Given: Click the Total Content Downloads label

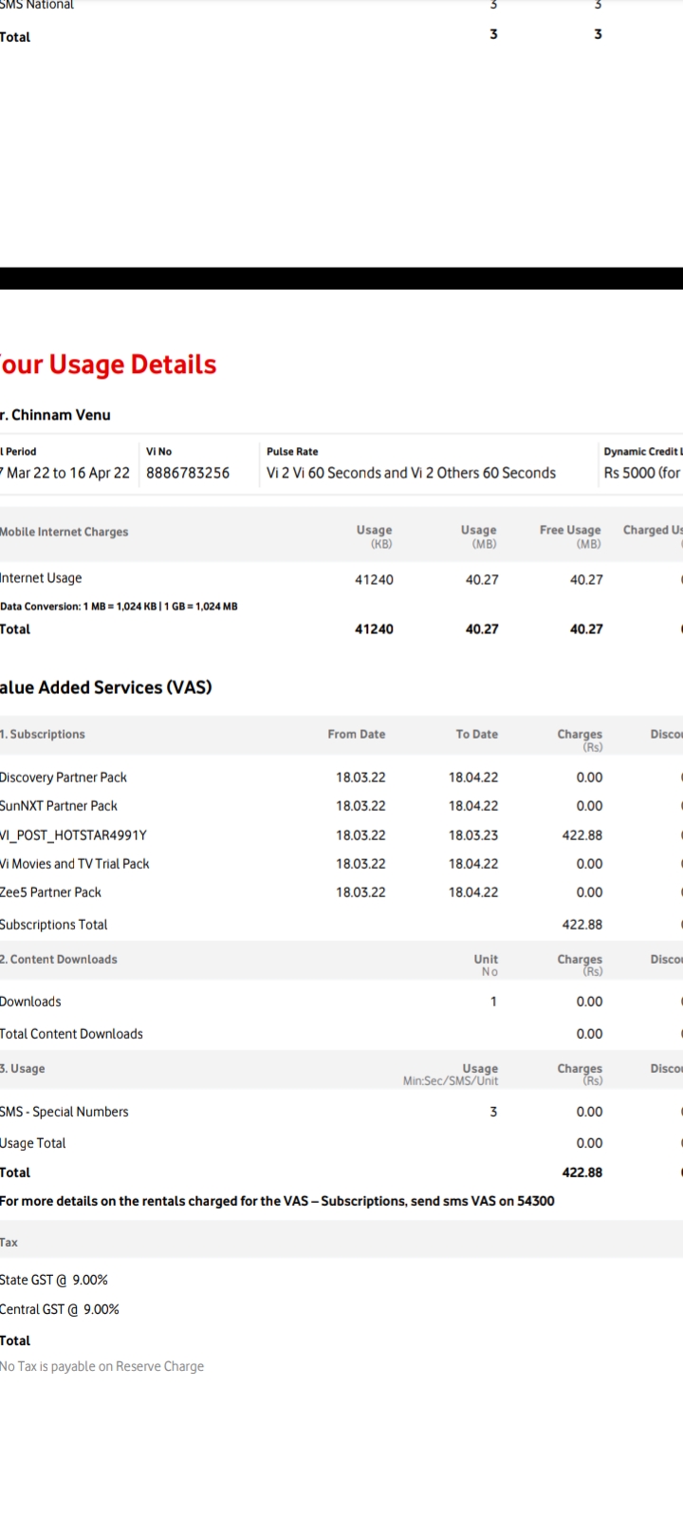Looking at the screenshot, I should coord(71,1034).
